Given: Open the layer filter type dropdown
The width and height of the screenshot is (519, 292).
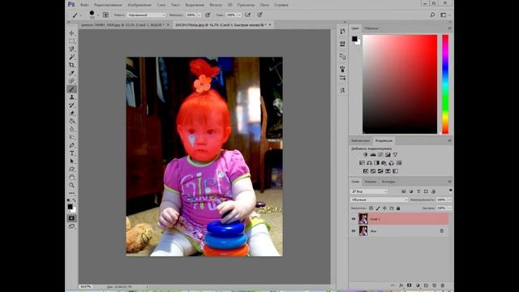Looking at the screenshot, I should pyautogui.click(x=369, y=191).
